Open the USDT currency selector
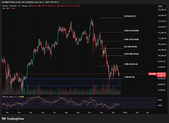Image resolution: width=169 pixels, height=123 pixels. 162,6
